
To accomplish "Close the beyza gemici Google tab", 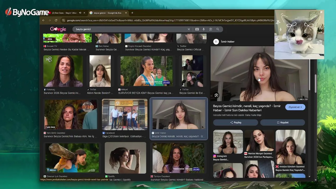I will pyautogui.click(x=126, y=13).
